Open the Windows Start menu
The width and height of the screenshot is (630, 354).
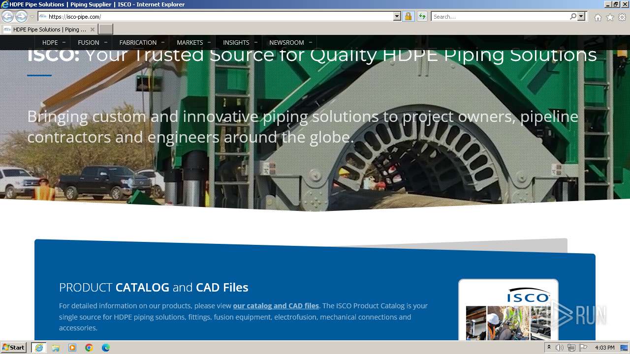(x=14, y=348)
